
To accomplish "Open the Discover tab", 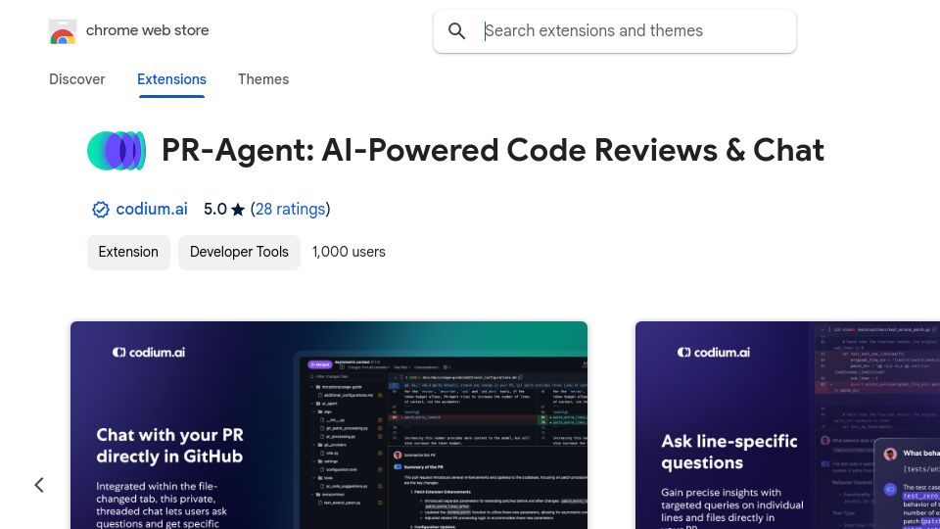I will (x=76, y=79).
